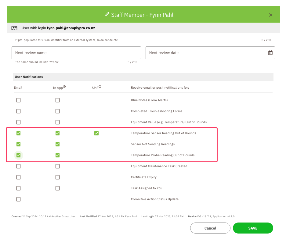The height and width of the screenshot is (243, 286).
Task: Enable In App for Blue Notes (Form Alerts)
Action: pyautogui.click(x=57, y=100)
